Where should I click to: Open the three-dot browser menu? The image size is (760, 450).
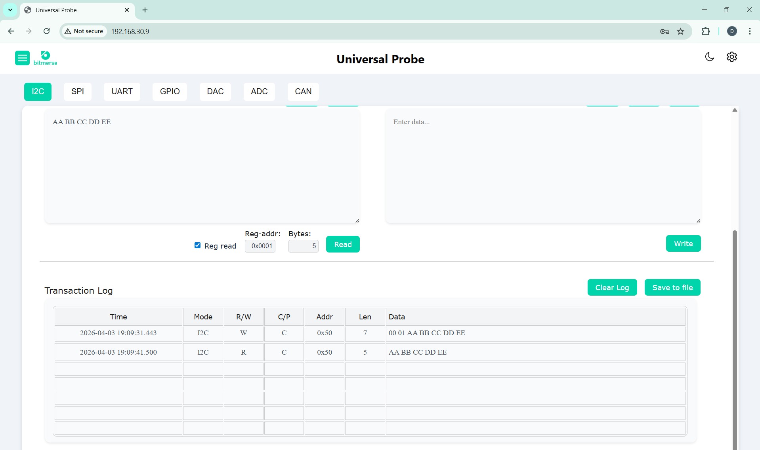[x=749, y=31]
